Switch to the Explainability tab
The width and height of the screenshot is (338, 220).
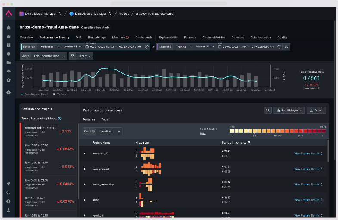point(168,38)
